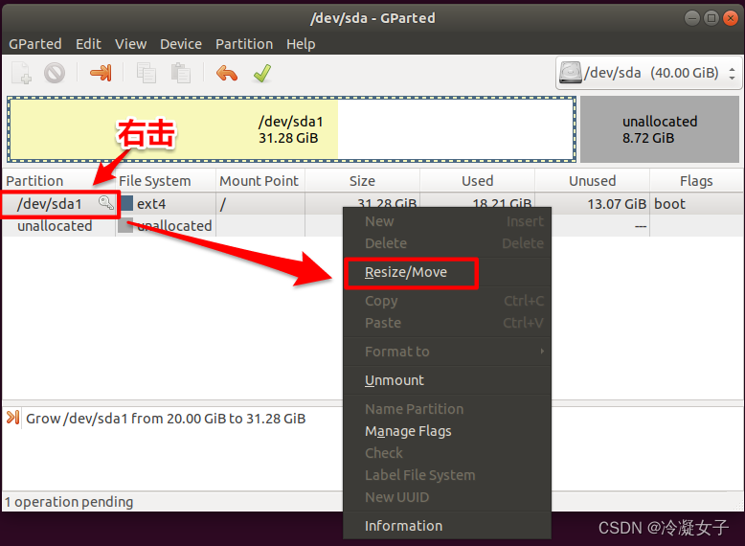
Task: Open the Edit menu
Action: click(x=88, y=44)
